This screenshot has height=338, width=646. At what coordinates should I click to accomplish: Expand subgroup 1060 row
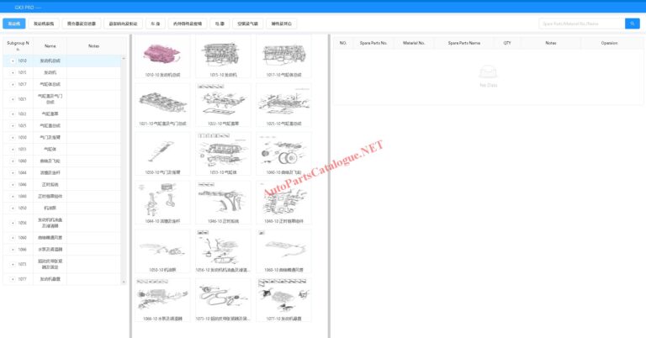click(x=12, y=237)
